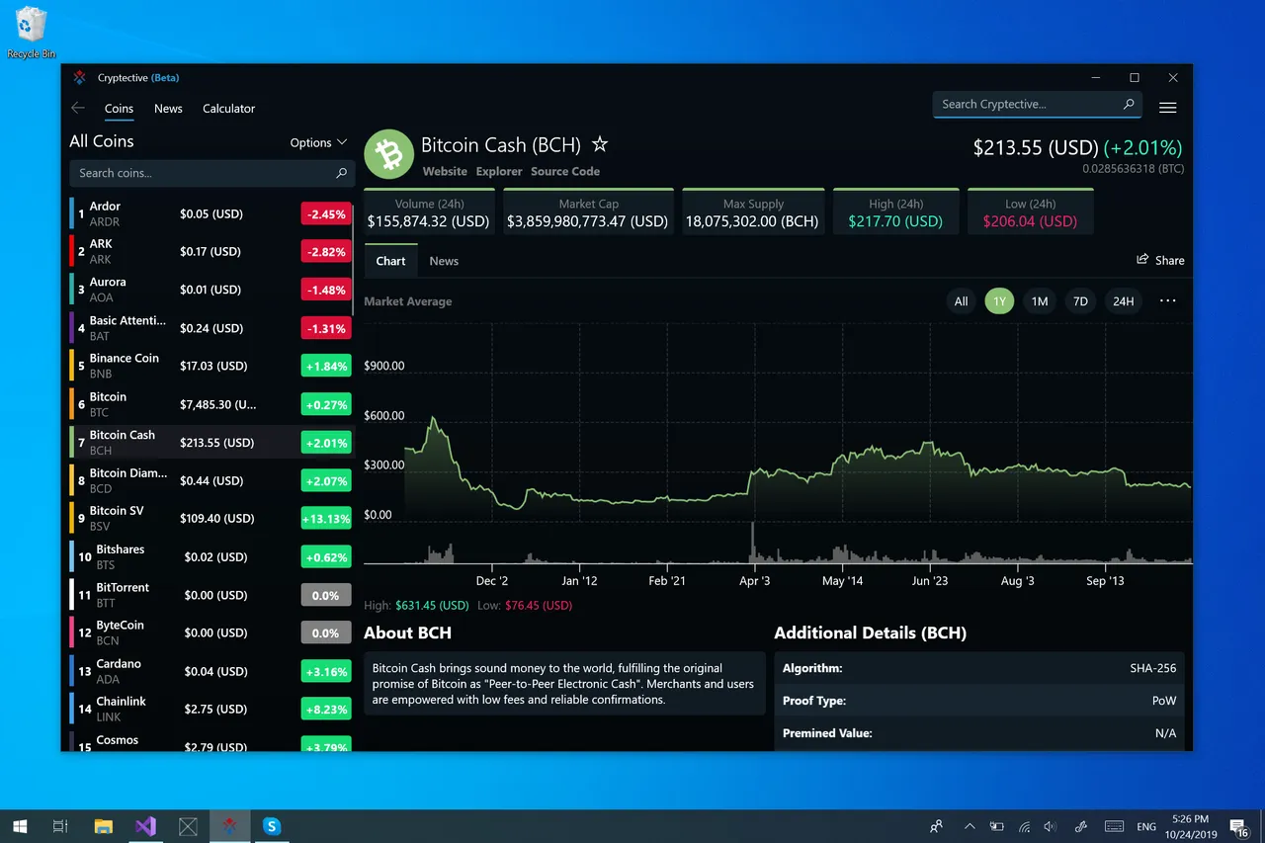
Task: Open the Bitcoin Cash Website link
Action: click(x=445, y=171)
